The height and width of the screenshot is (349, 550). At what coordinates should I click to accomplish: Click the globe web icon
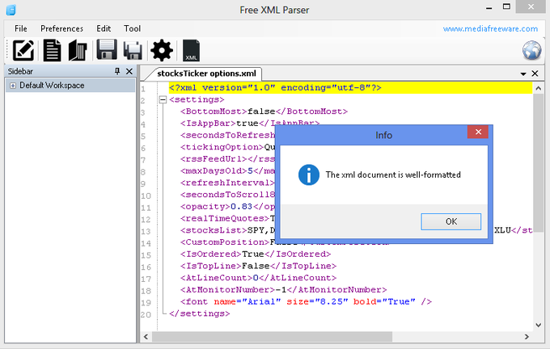531,50
